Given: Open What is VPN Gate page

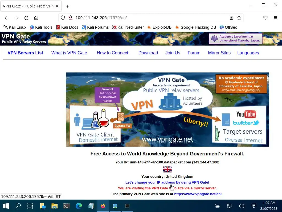Looking at the screenshot, I should pos(69,53).
